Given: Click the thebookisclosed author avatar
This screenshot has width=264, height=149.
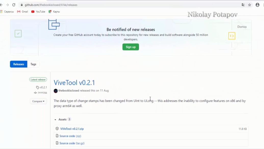Looking at the screenshot, I should (56, 91).
